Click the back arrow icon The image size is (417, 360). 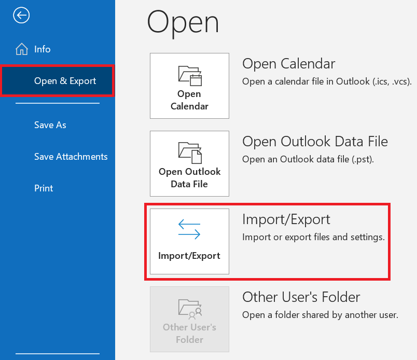21,15
